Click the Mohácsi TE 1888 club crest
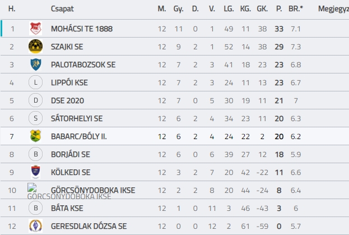Viewport: 349px width, 235px height. click(36, 28)
